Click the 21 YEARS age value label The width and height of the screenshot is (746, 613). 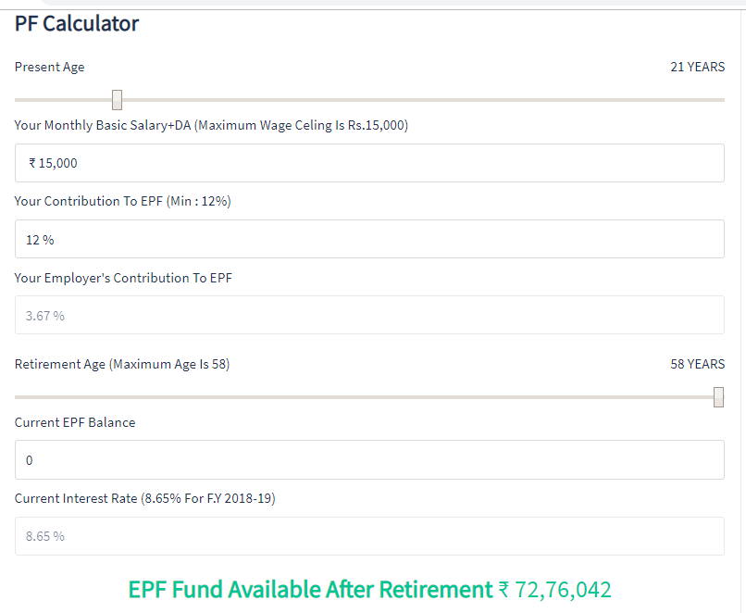(x=698, y=67)
